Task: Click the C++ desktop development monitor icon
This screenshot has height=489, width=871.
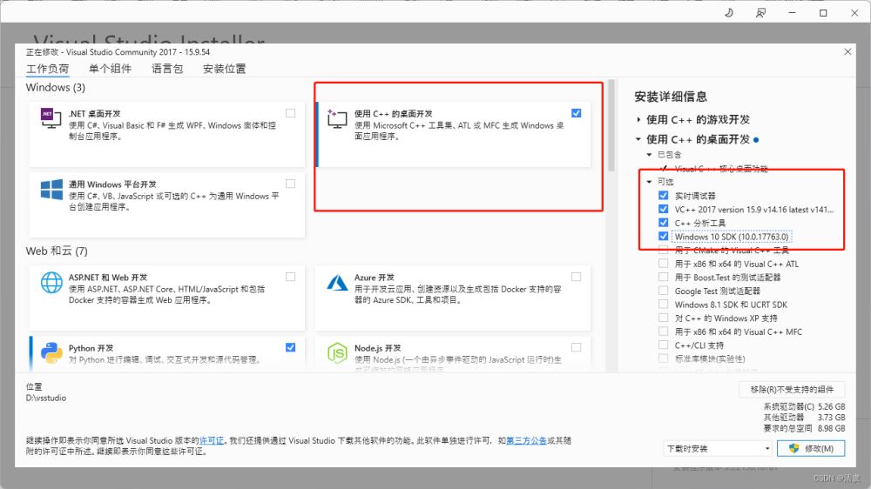Action: (x=337, y=118)
